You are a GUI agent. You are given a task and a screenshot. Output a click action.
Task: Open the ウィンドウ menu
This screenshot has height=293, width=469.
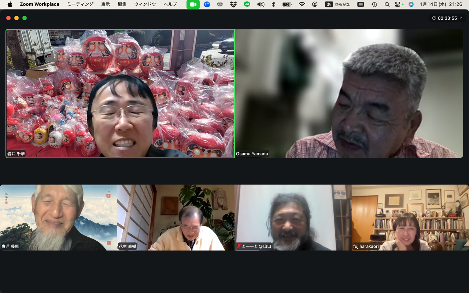(145, 4)
